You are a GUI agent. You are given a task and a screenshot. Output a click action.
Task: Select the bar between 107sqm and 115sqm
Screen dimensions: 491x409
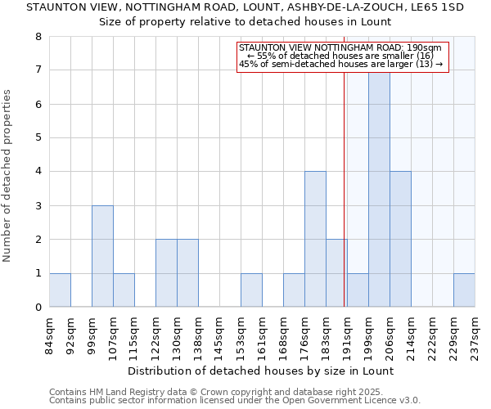click(124, 290)
